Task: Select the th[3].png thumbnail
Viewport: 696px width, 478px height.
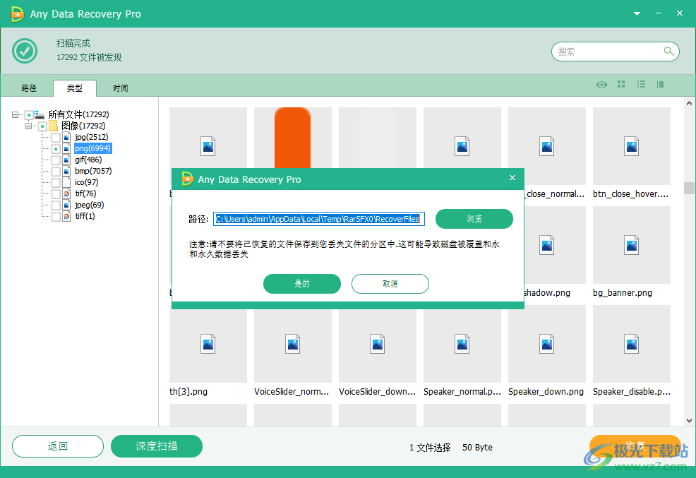Action: 208,344
